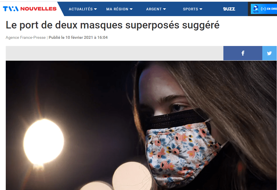Select the SPORTS menu item
277x190 pixels.
(191, 9)
